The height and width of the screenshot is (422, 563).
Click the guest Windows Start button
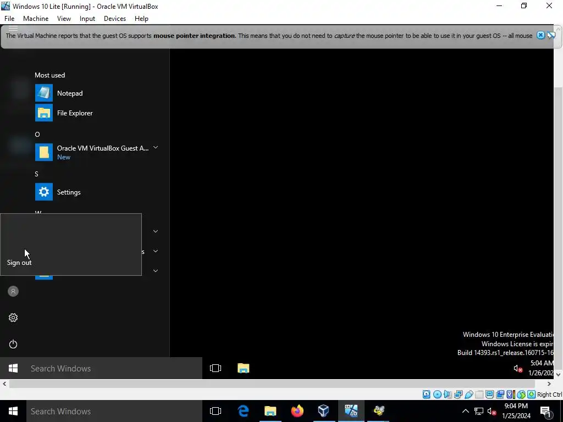click(x=13, y=368)
